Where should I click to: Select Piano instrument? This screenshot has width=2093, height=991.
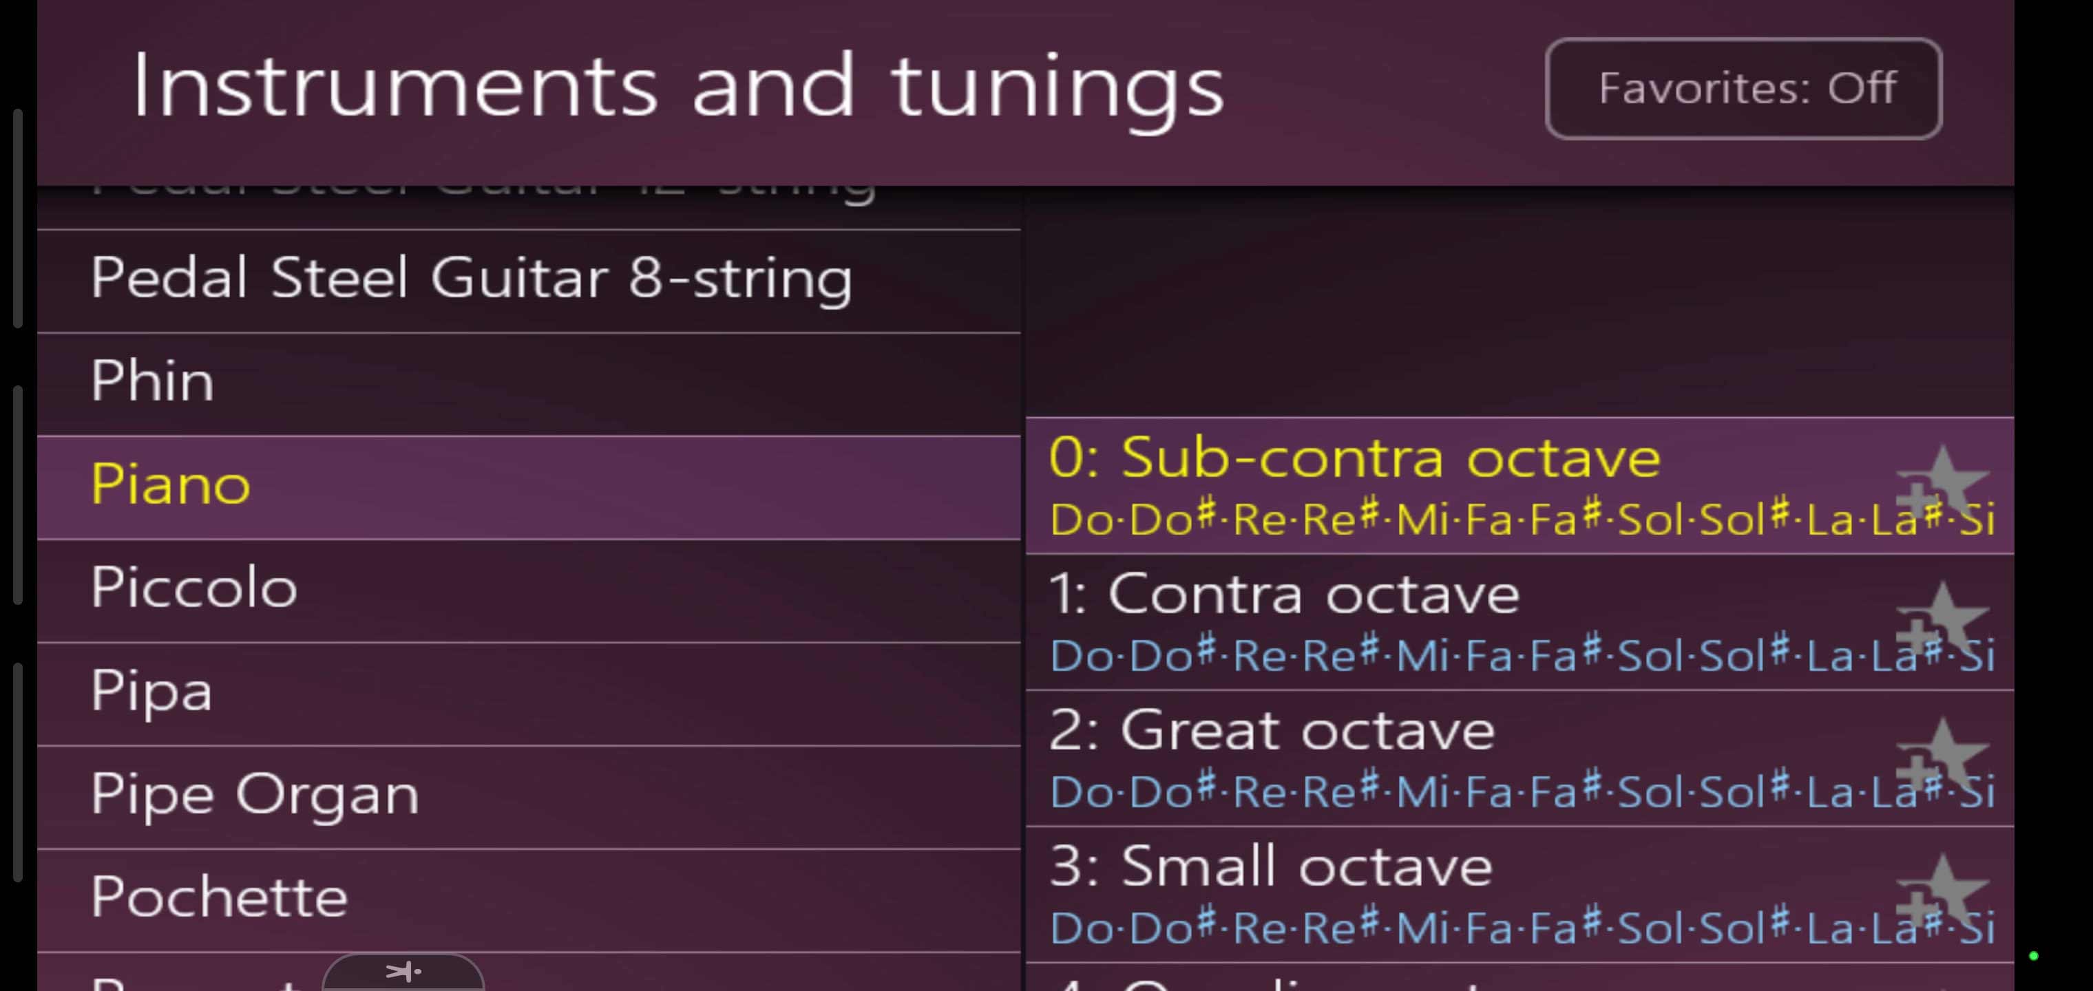tap(528, 487)
